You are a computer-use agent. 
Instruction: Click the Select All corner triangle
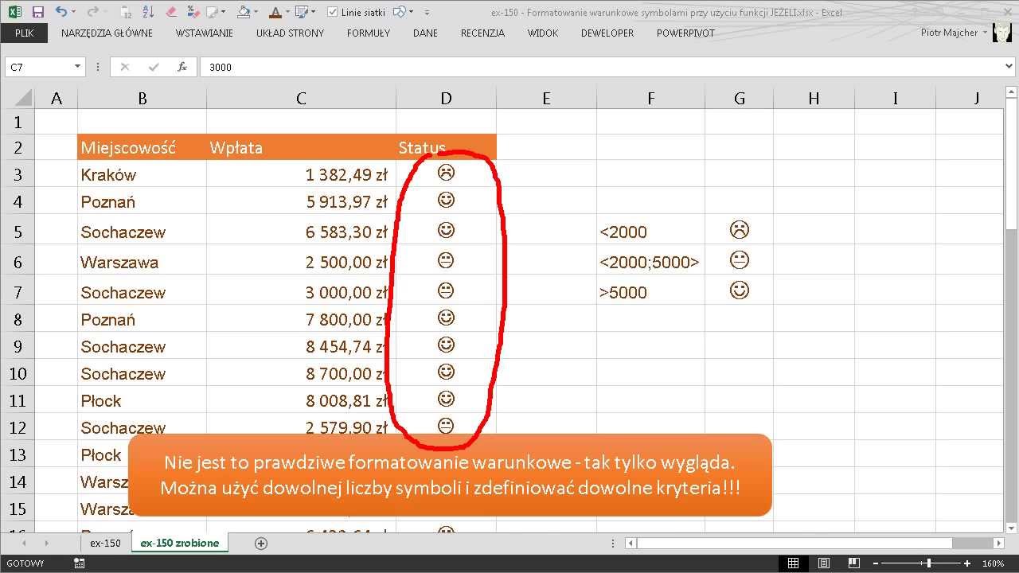click(x=22, y=98)
